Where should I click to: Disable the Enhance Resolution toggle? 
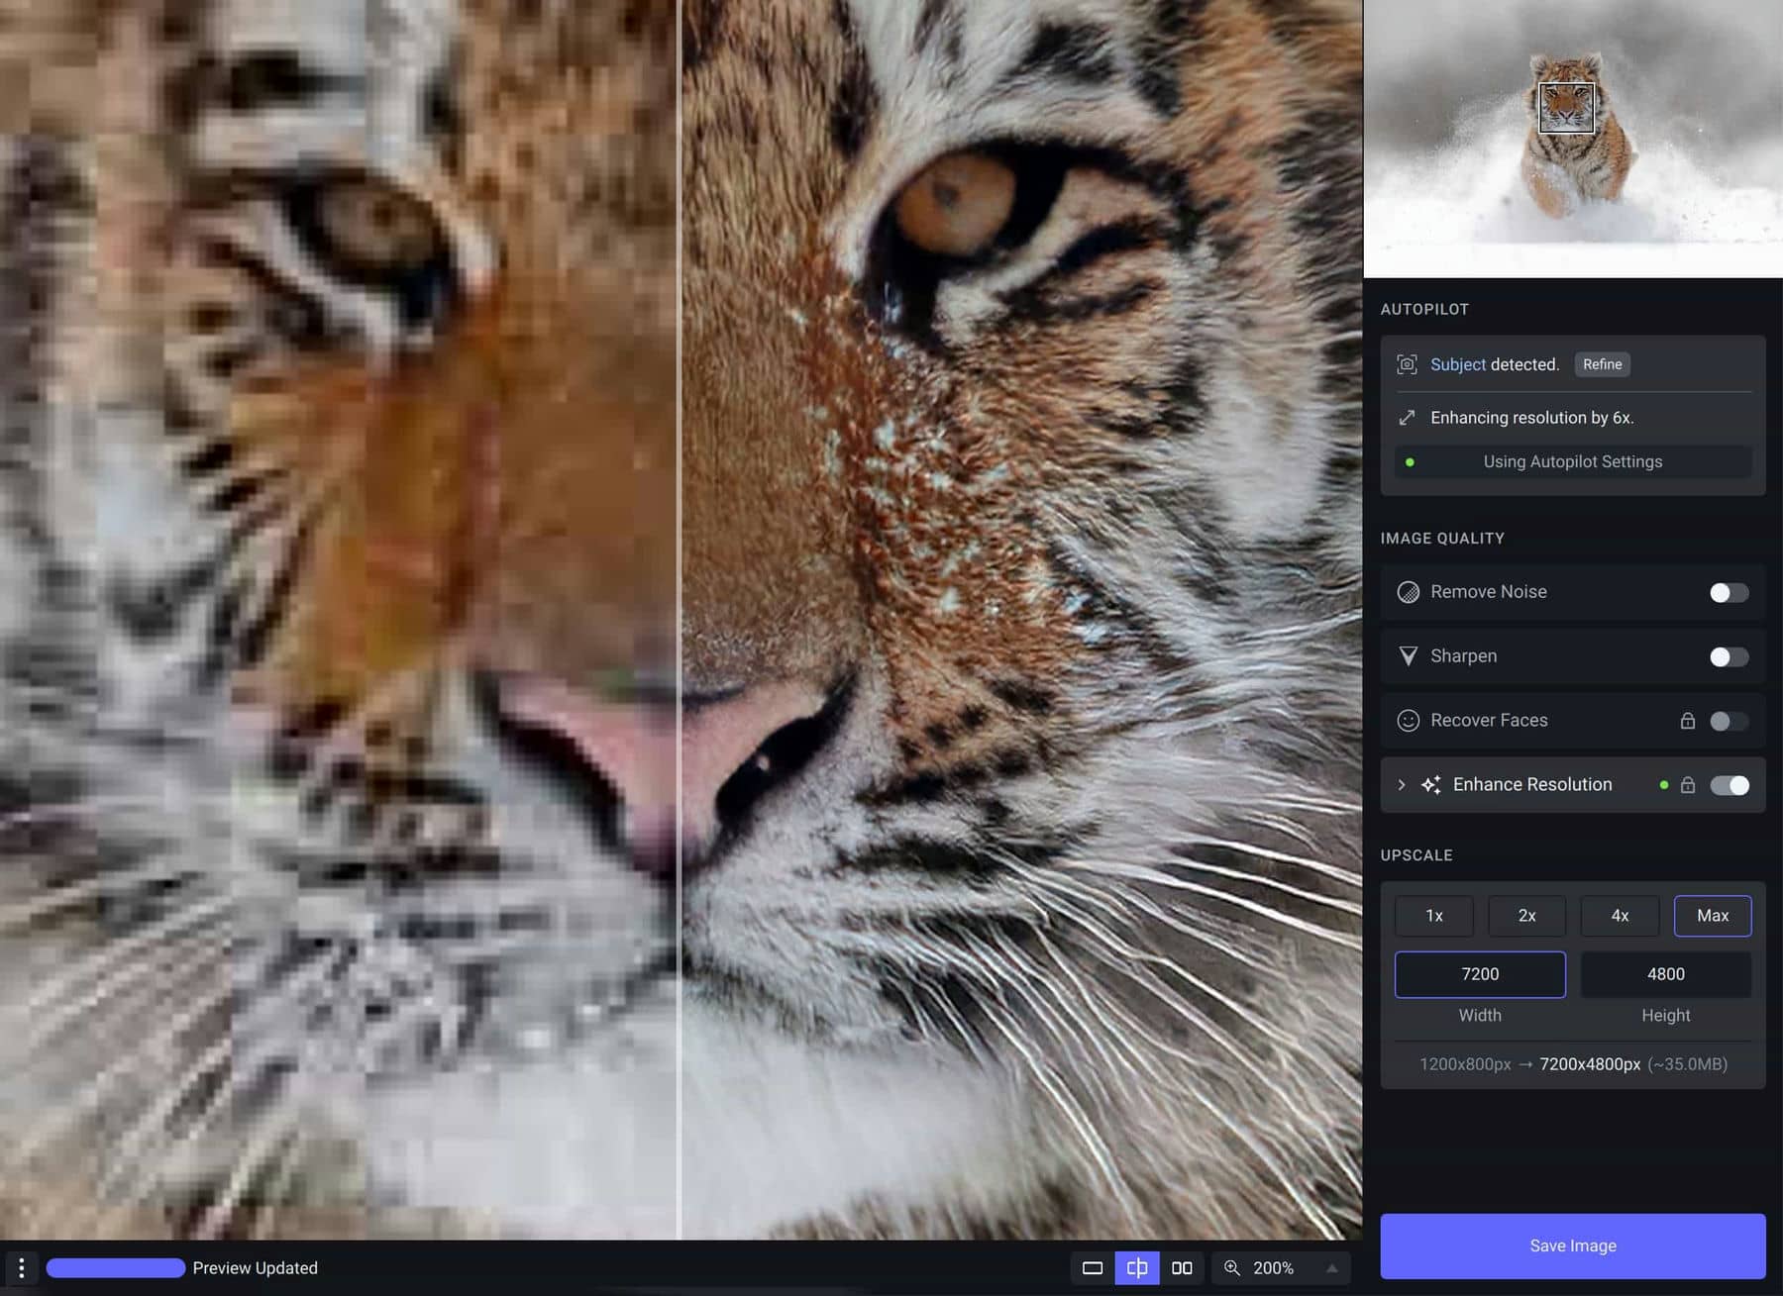pyautogui.click(x=1730, y=784)
